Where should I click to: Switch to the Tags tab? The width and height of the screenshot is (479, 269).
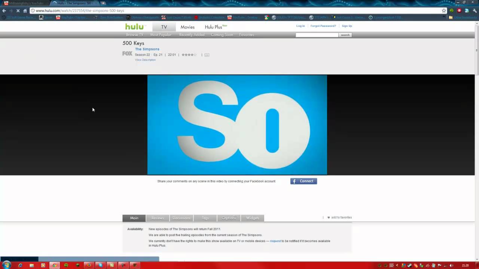[205, 218]
